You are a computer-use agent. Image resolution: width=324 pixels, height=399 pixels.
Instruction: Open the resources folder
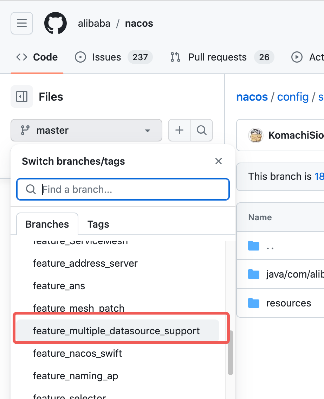pos(289,303)
